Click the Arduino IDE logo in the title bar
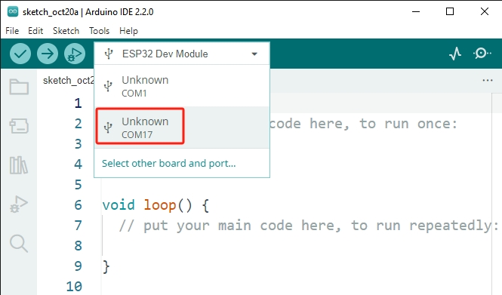The height and width of the screenshot is (295, 502). pyautogui.click(x=13, y=12)
